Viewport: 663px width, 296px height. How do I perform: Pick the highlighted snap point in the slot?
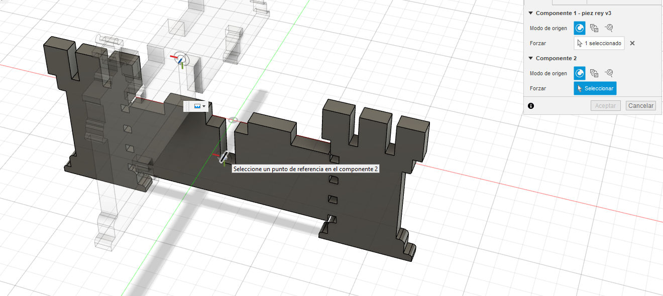pyautogui.click(x=223, y=158)
